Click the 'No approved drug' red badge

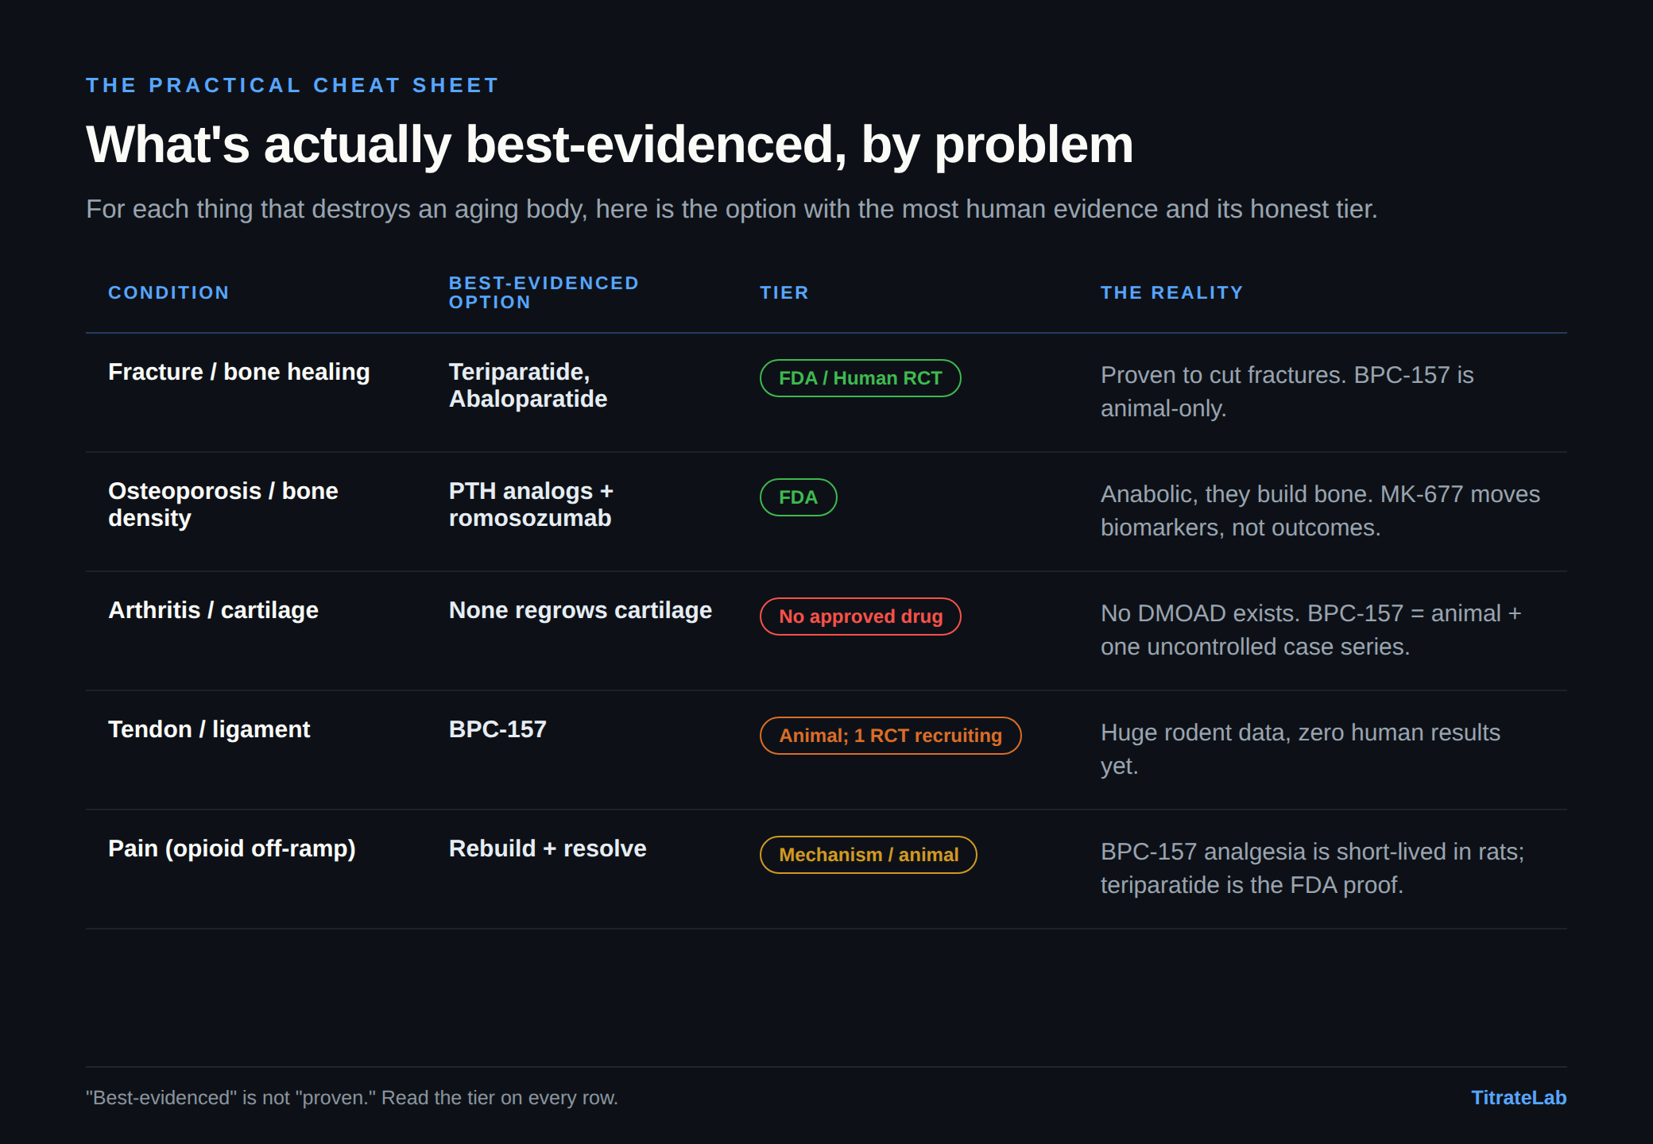click(860, 616)
